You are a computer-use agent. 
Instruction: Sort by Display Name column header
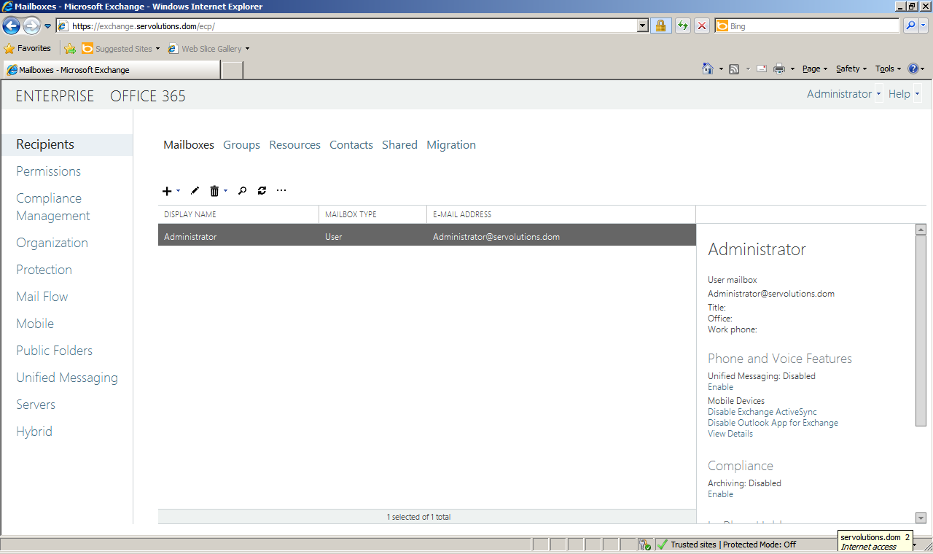click(x=238, y=214)
